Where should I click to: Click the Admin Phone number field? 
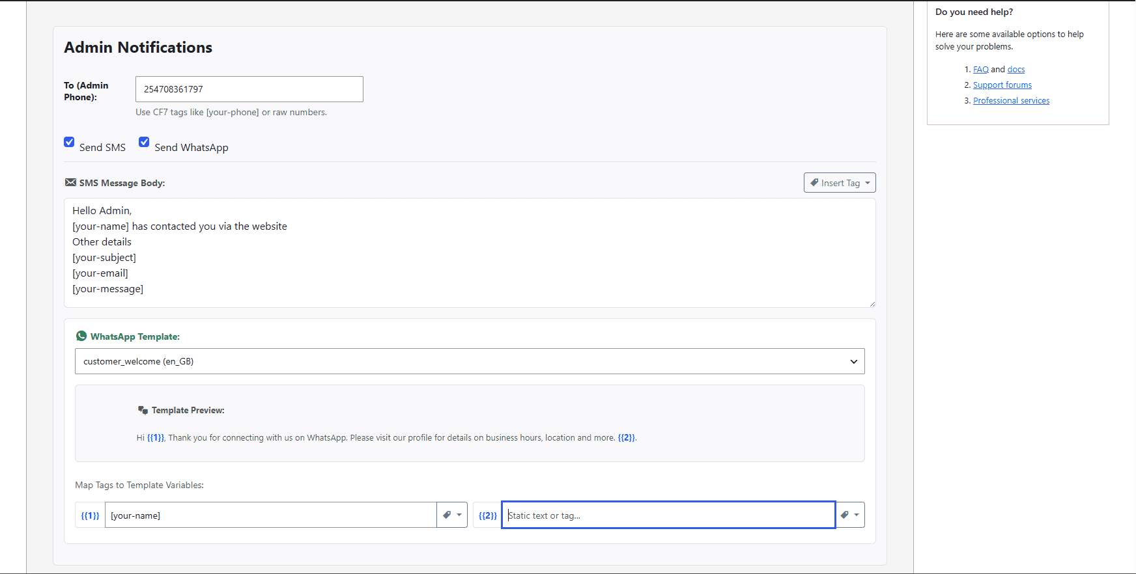(249, 89)
